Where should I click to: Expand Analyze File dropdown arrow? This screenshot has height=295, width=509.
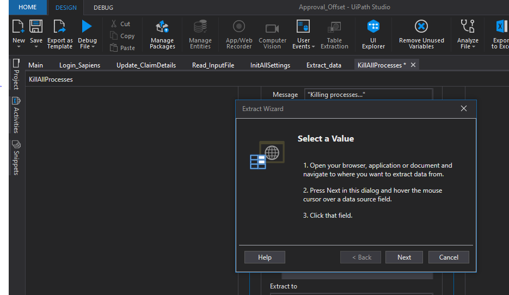pyautogui.click(x=474, y=47)
